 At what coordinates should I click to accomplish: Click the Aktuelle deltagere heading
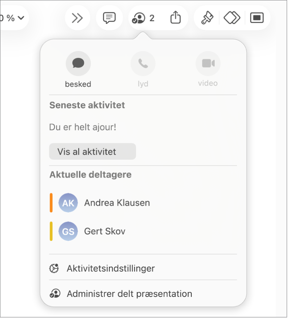coord(91,174)
